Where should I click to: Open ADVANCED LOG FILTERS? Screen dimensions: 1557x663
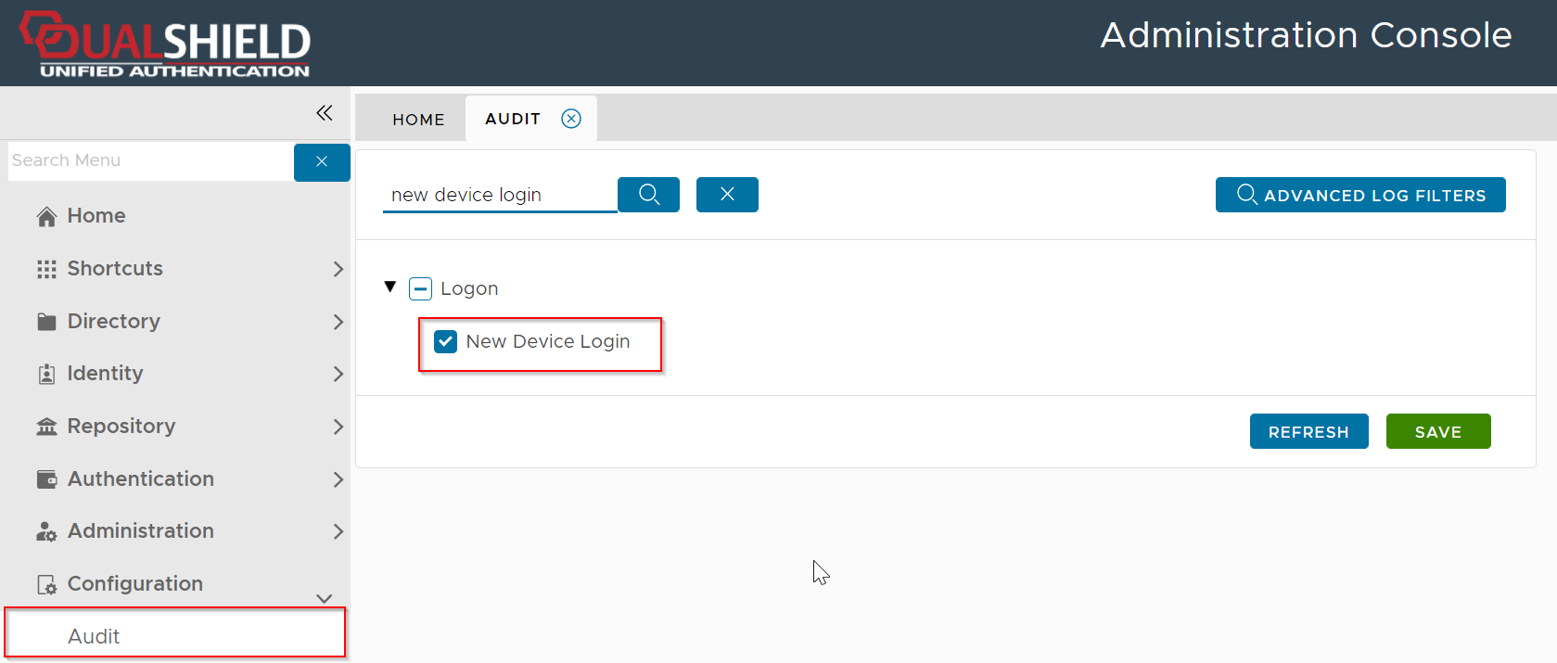(x=1360, y=195)
